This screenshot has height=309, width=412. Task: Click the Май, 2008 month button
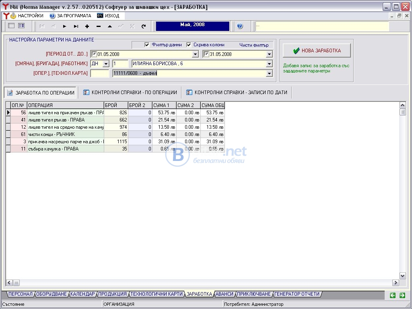pos(193,26)
